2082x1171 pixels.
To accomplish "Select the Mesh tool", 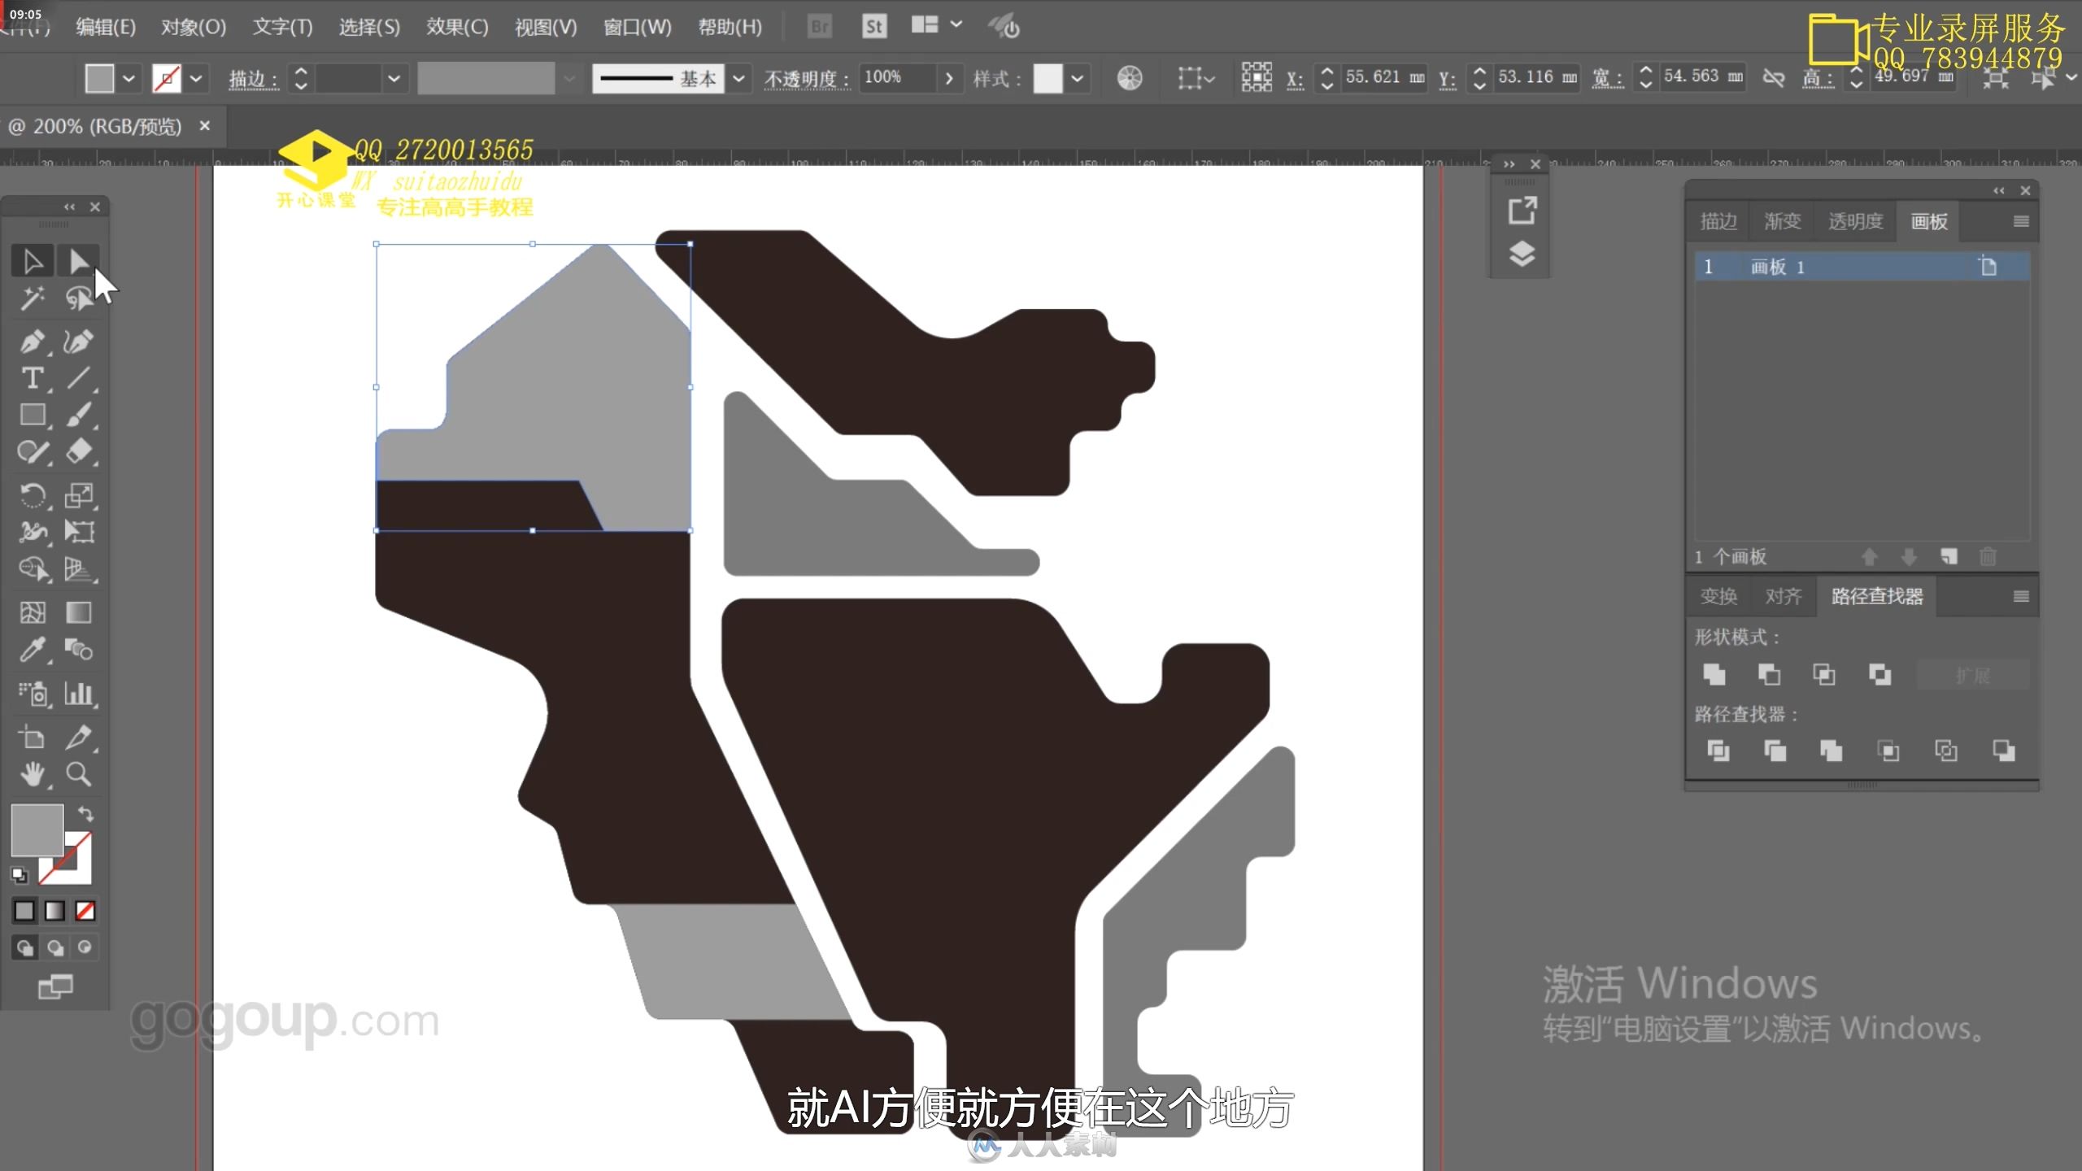I will click(x=33, y=612).
